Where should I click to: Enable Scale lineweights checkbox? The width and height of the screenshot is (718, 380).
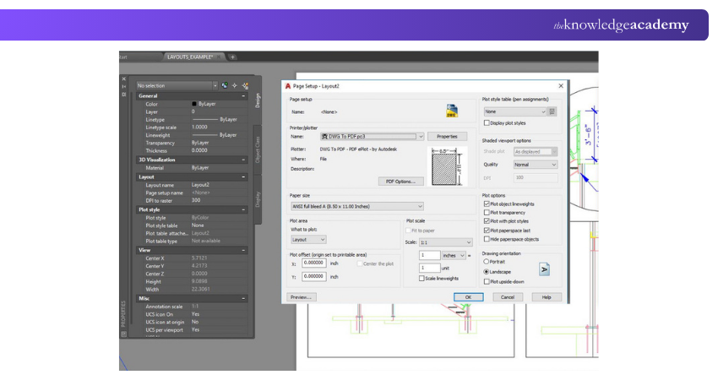[422, 279]
